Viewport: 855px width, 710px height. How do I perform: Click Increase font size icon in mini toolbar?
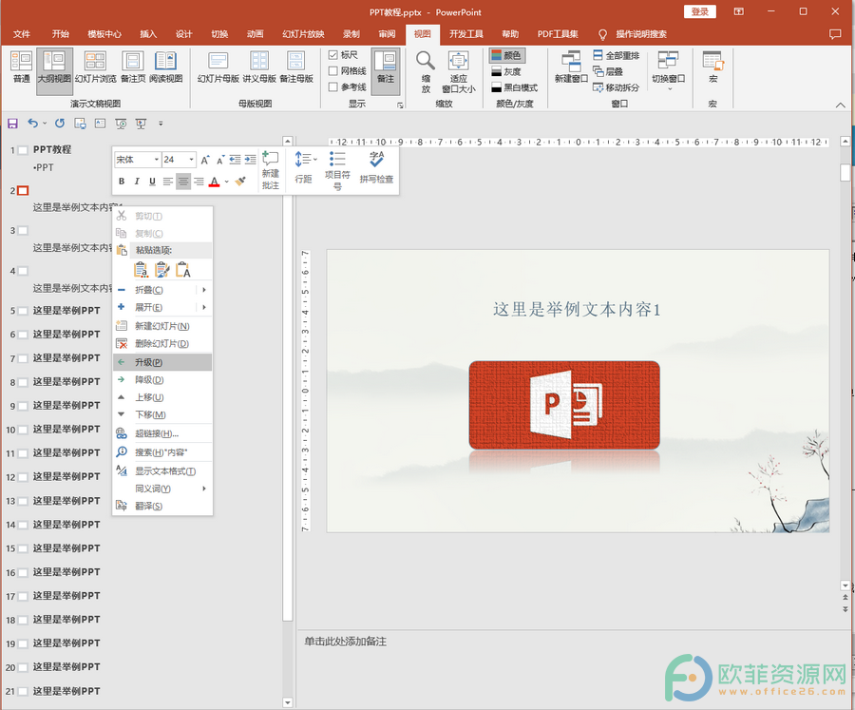204,160
